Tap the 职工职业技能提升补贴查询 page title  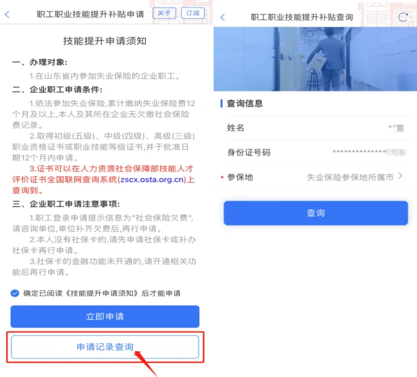tap(302, 17)
